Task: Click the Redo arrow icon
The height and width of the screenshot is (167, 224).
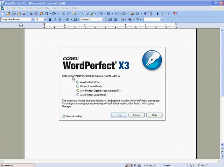Action: click(x=54, y=14)
